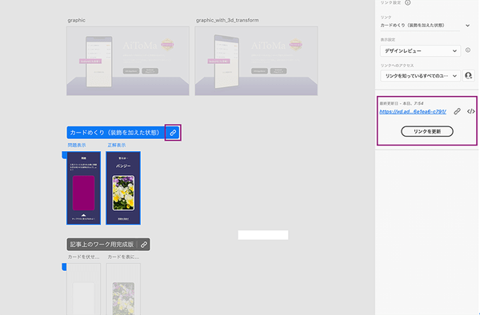Click blue home handle on 問題表示 artboard
Viewport: 480px width, 315px height.
pos(64,155)
